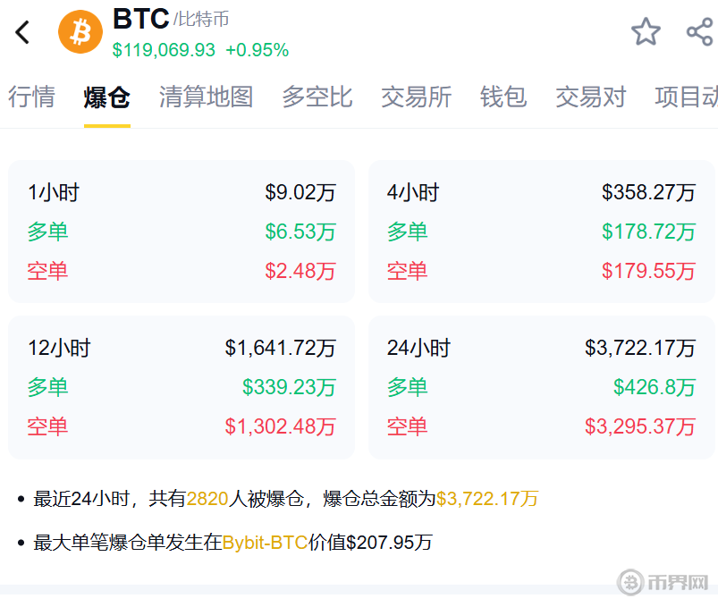This screenshot has width=718, height=607.
Task: Click the Bybit-BTC link
Action: coord(265,542)
